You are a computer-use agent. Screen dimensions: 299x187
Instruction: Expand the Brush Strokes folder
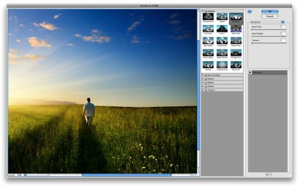(x=203, y=75)
